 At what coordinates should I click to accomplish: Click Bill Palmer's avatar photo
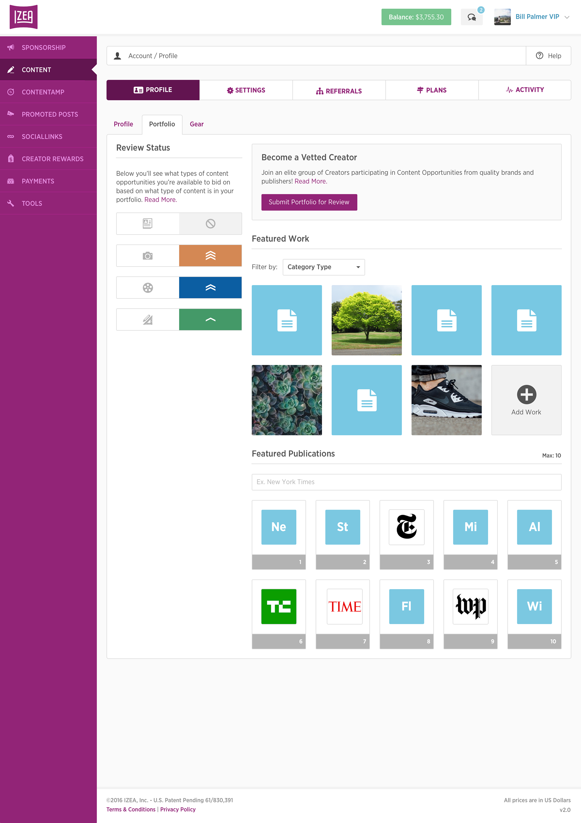[x=502, y=17]
